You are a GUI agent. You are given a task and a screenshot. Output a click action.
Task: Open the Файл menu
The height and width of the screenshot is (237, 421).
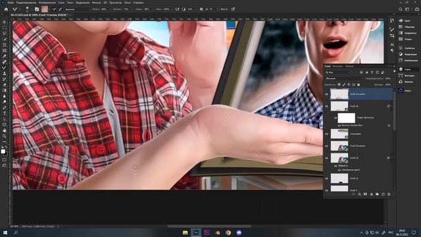(11, 3)
